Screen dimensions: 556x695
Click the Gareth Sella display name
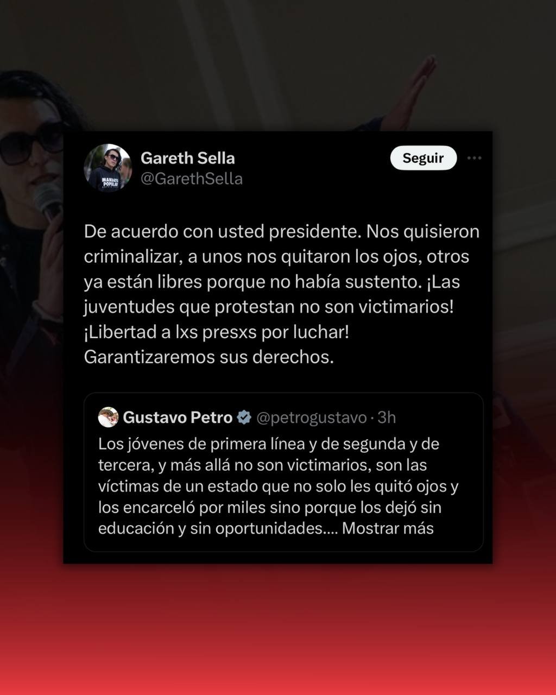tap(188, 158)
